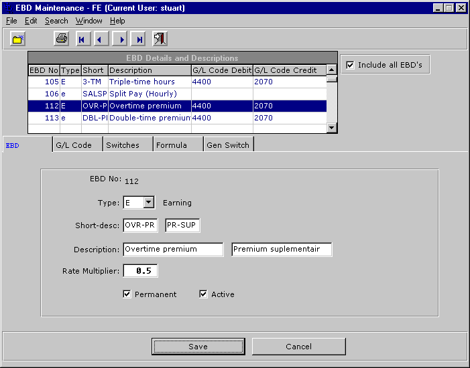Screen dimensions: 470x368
Task: Open the Type dropdown
Action: tap(149, 203)
